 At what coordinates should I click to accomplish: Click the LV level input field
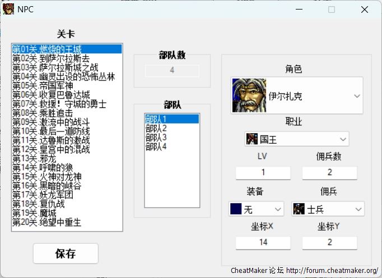click(x=263, y=172)
